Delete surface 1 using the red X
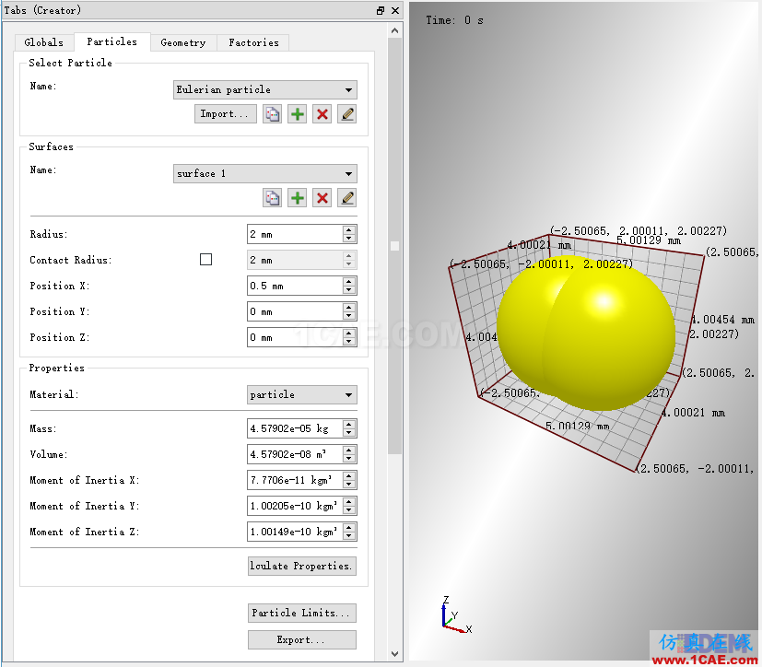The width and height of the screenshot is (762, 667). coord(322,198)
